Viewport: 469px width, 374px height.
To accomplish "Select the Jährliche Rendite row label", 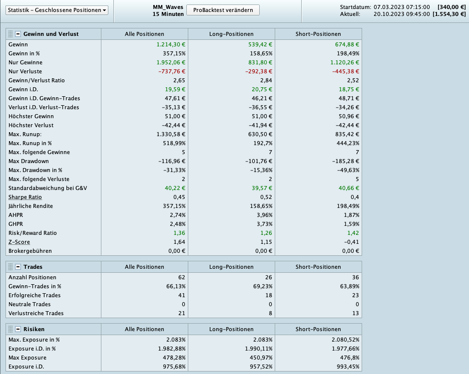I will pyautogui.click(x=30, y=206).
